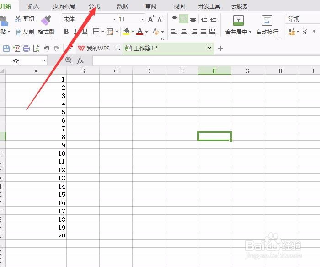Image resolution: width=320 pixels, height=267 pixels.
Task: Open fill color dropdown arrow
Action: click(x=133, y=32)
